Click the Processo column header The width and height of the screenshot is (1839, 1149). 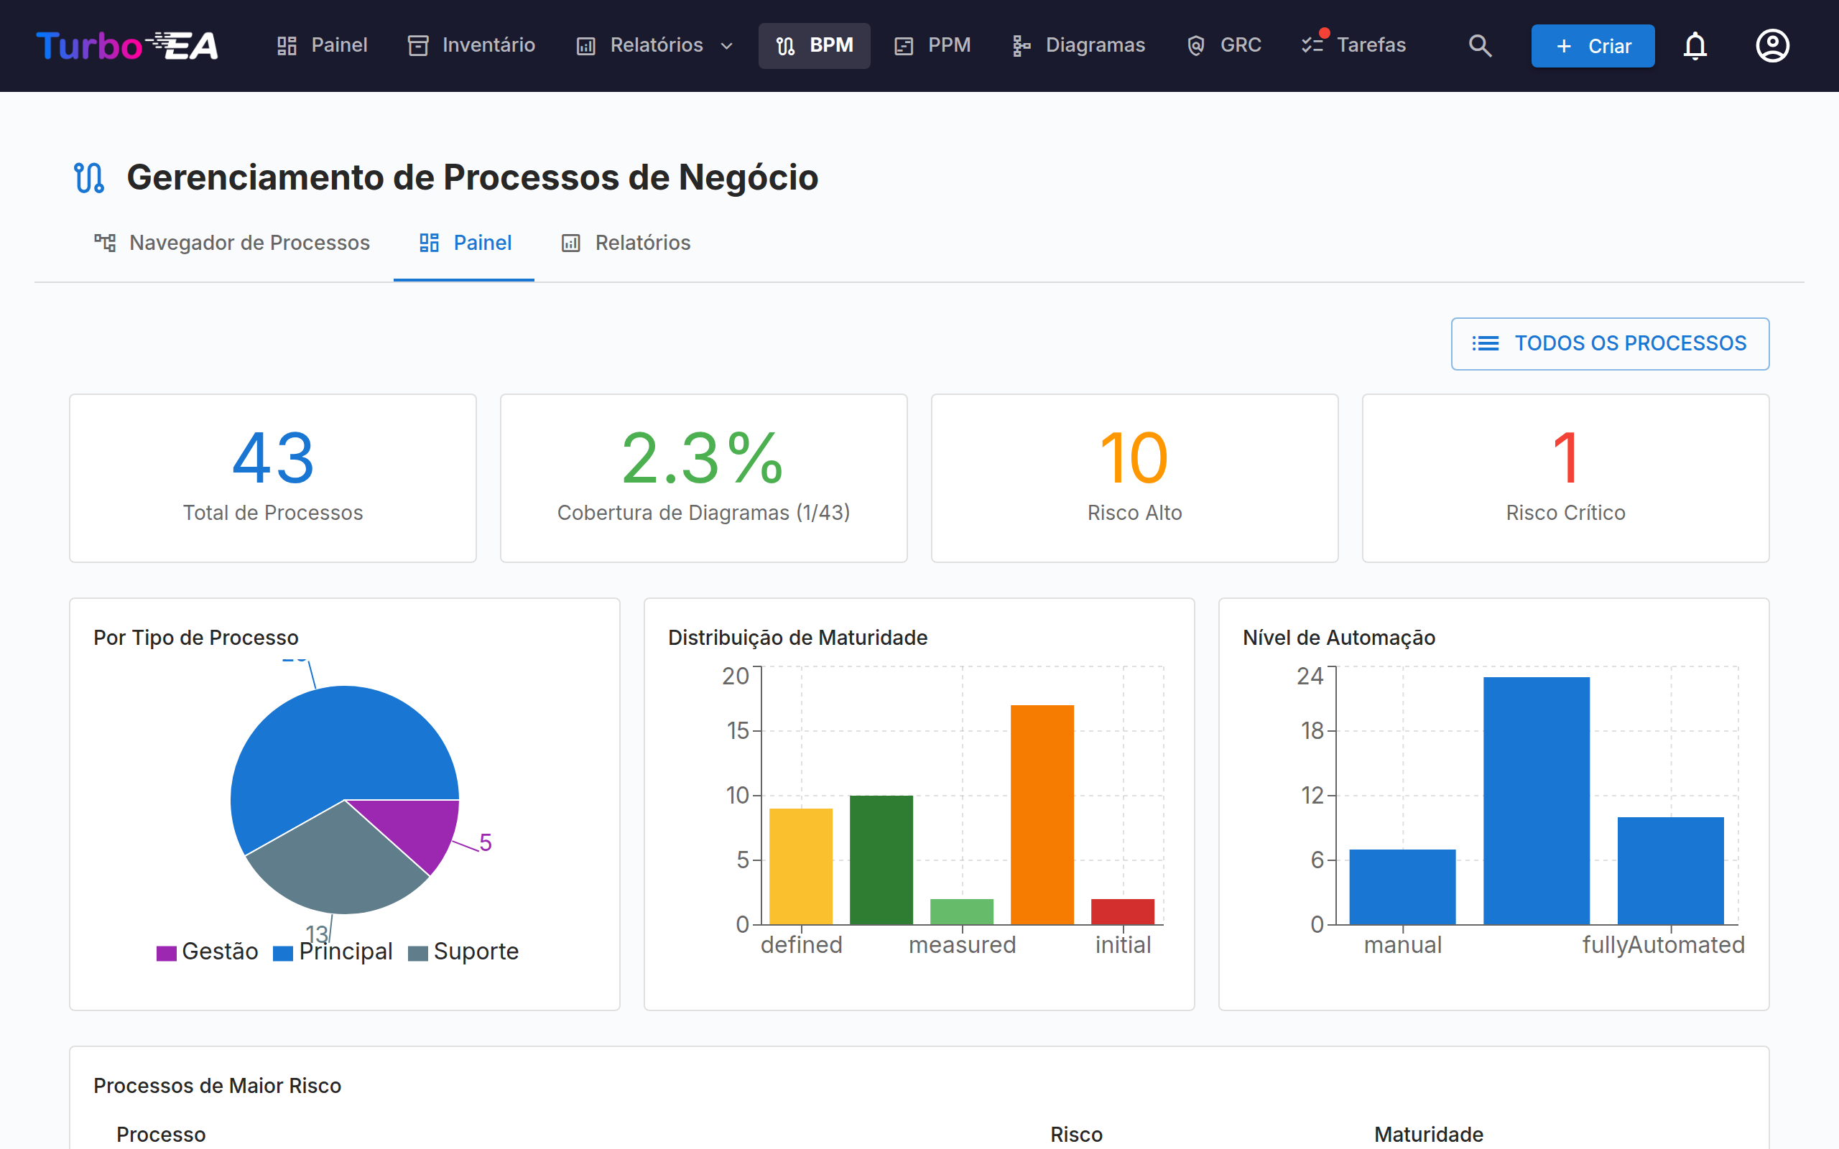click(x=161, y=1134)
